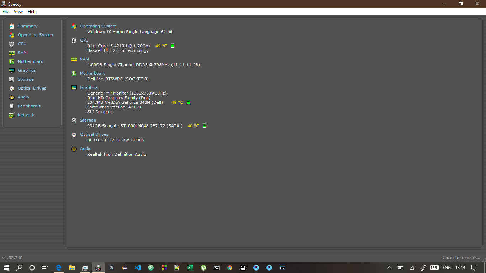The width and height of the screenshot is (486, 273).
Task: Select Network in the sidebar
Action: pos(26,115)
